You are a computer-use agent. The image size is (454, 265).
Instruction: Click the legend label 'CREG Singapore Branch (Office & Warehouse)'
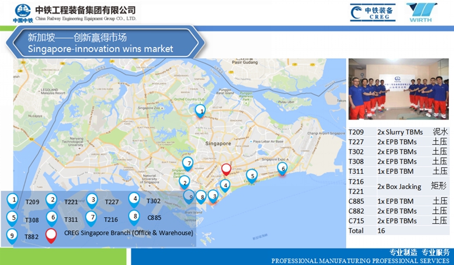(129, 233)
